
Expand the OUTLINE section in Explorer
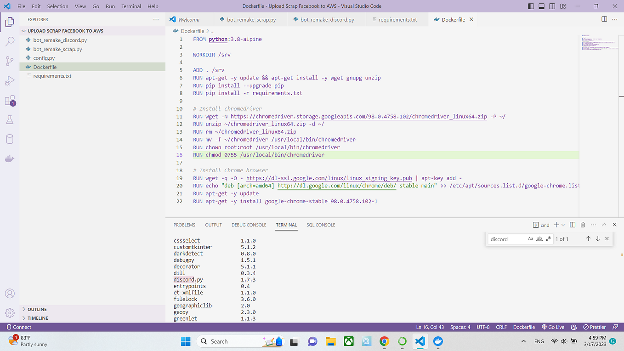click(37, 309)
